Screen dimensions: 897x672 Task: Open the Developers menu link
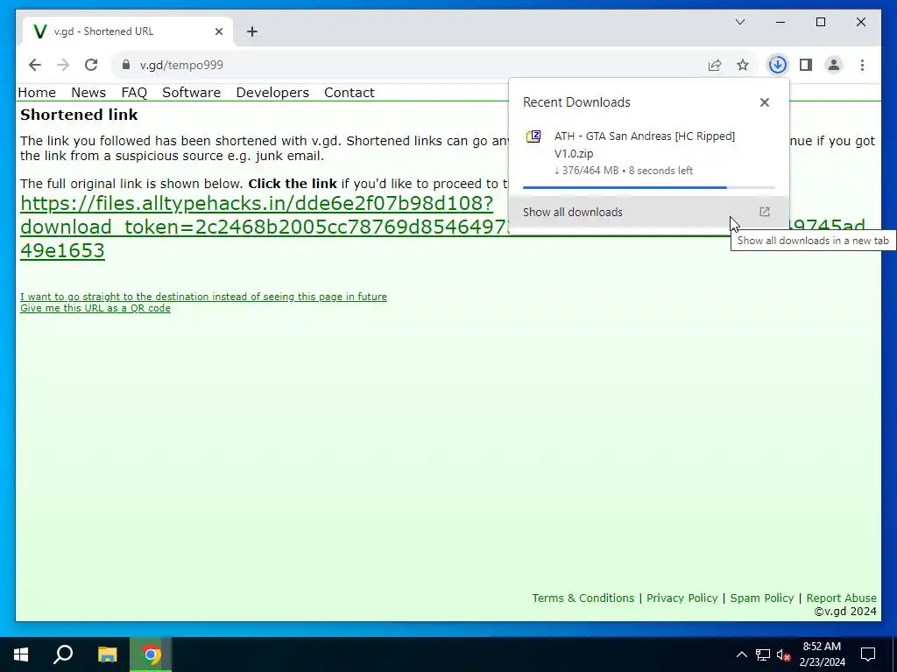point(272,93)
